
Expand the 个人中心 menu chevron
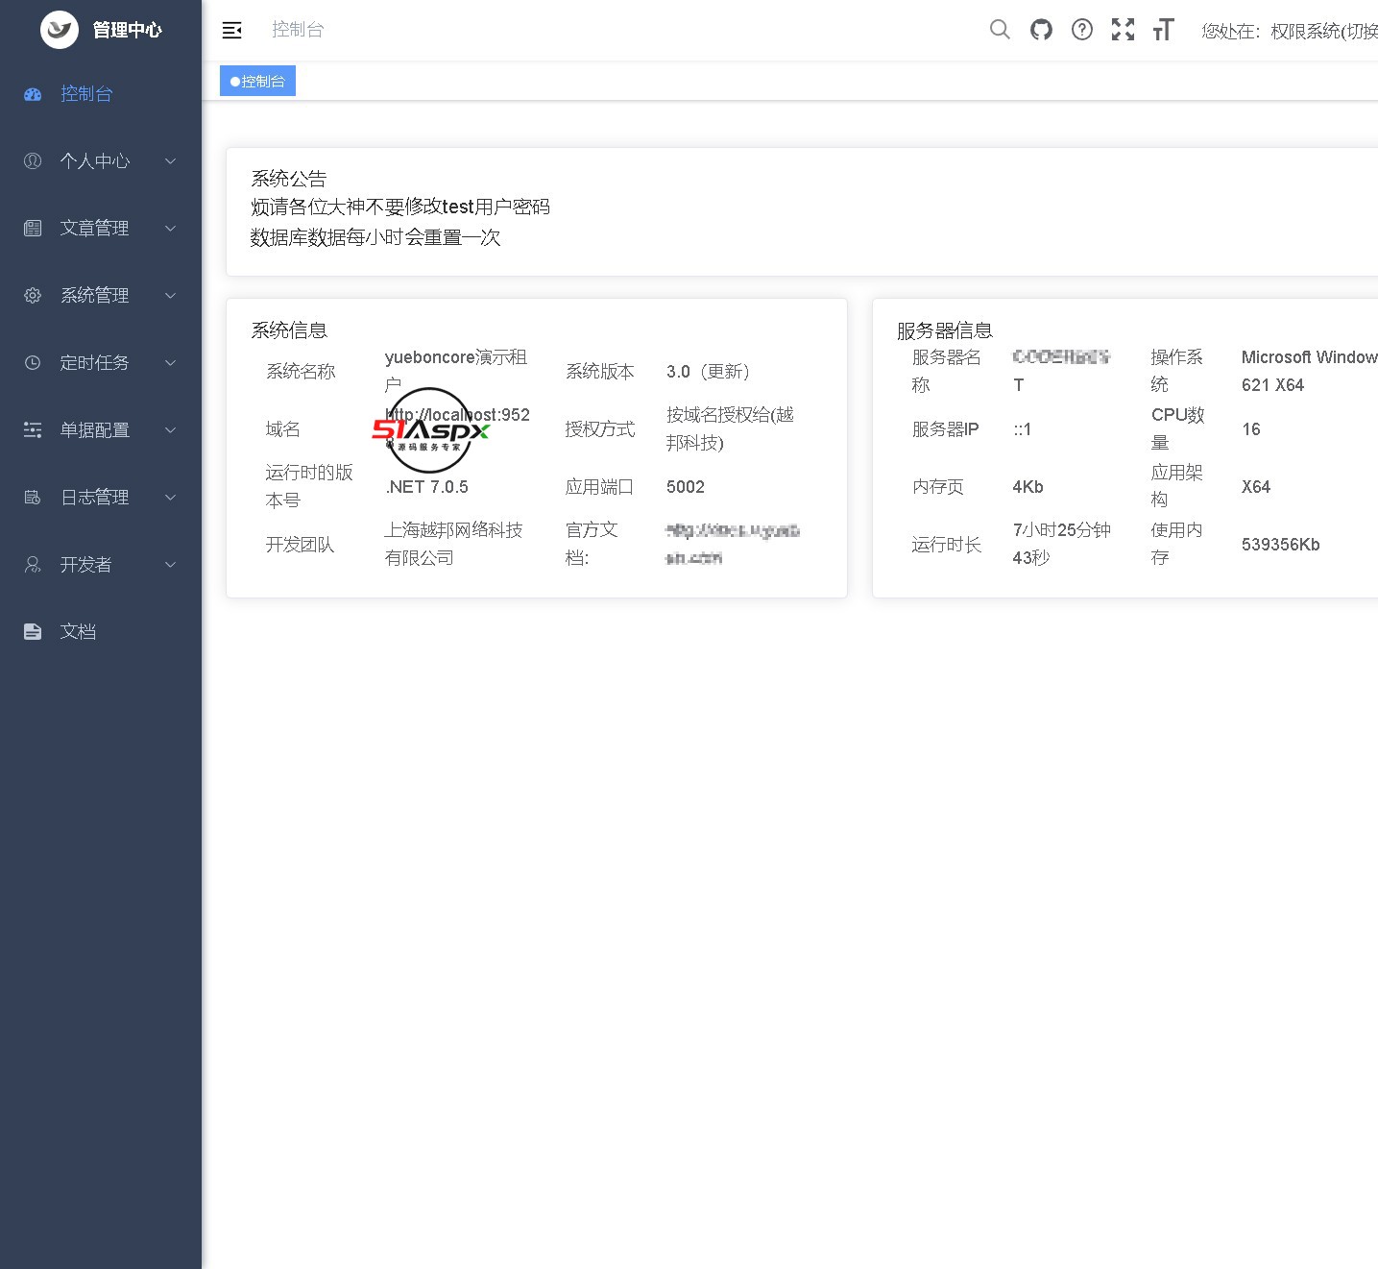coord(170,161)
